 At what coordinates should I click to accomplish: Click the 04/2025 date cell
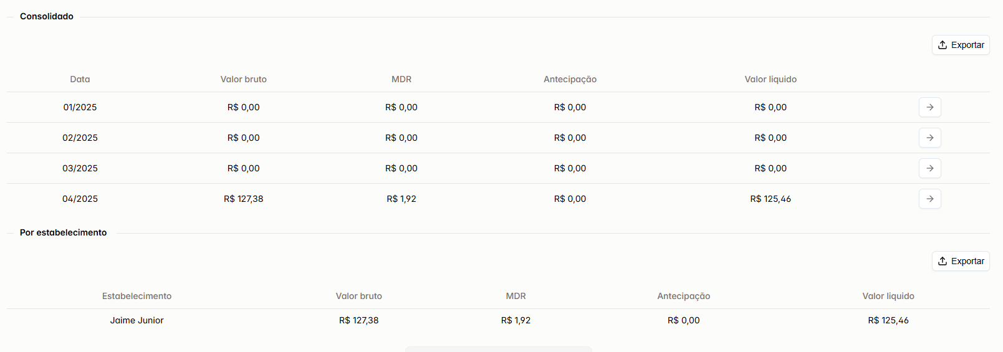coord(80,199)
